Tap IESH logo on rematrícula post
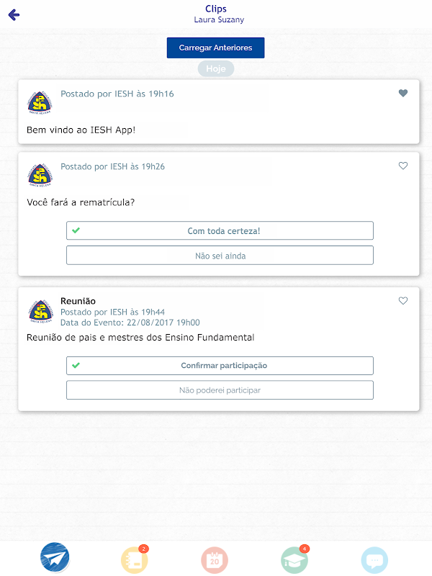432x576 pixels. (40, 175)
